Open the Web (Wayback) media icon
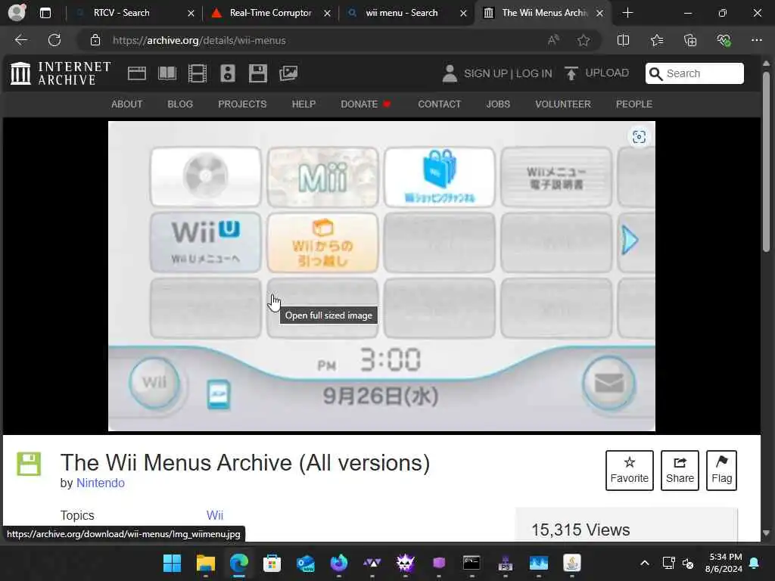The width and height of the screenshot is (775, 581). [136, 73]
